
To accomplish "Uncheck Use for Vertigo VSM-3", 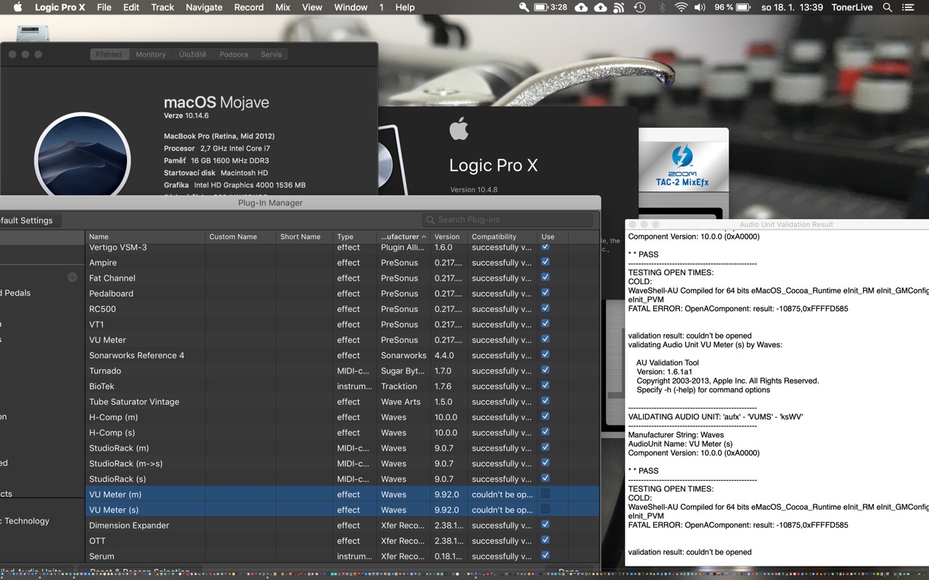I will [545, 246].
